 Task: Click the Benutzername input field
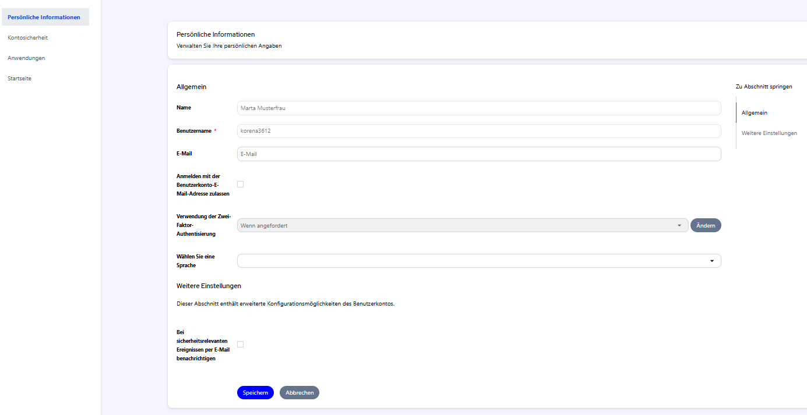pos(478,131)
